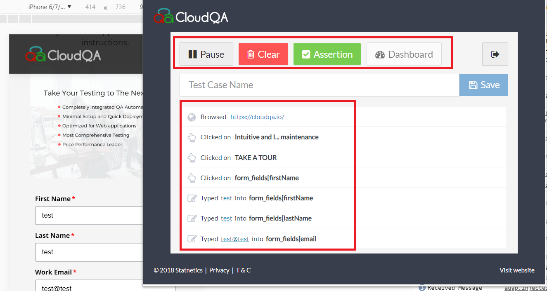This screenshot has width=547, height=291.
Task: Click the Most Comprehensive Testing text
Action: pyautogui.click(x=96, y=135)
